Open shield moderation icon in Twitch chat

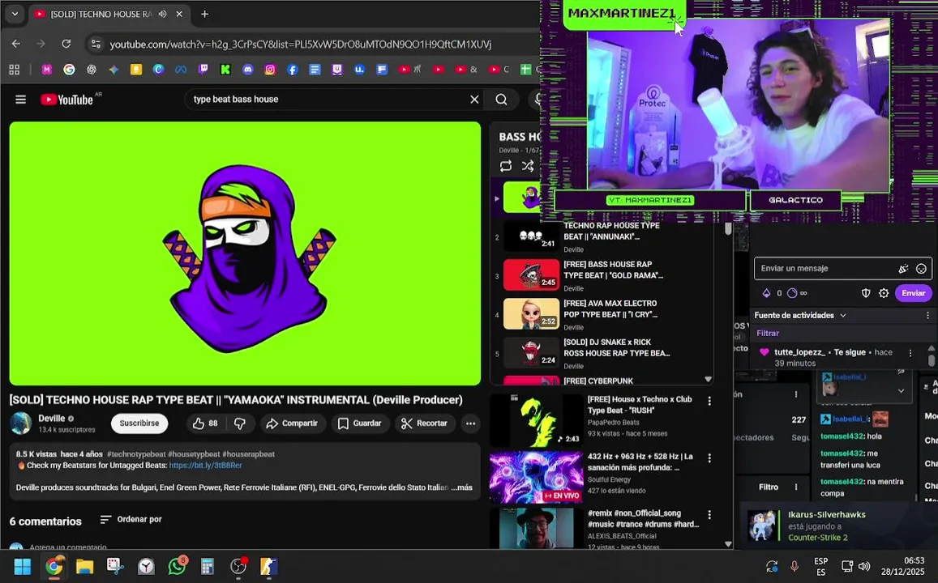tap(866, 292)
